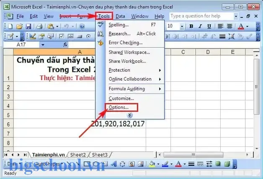The image size is (263, 179).
Task: Open the help question box dropdown
Action: (236, 16)
